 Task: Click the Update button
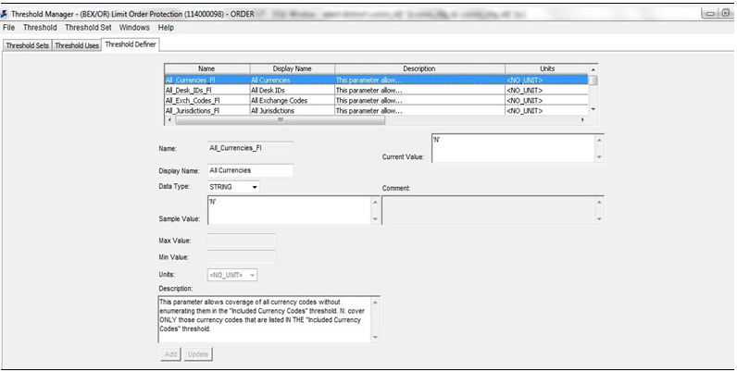[198, 354]
